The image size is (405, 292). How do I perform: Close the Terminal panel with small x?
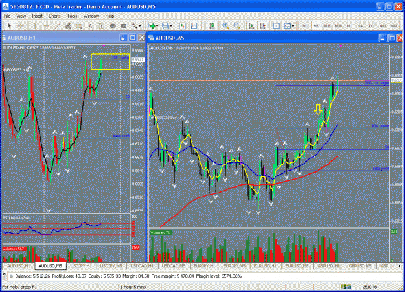point(4,273)
